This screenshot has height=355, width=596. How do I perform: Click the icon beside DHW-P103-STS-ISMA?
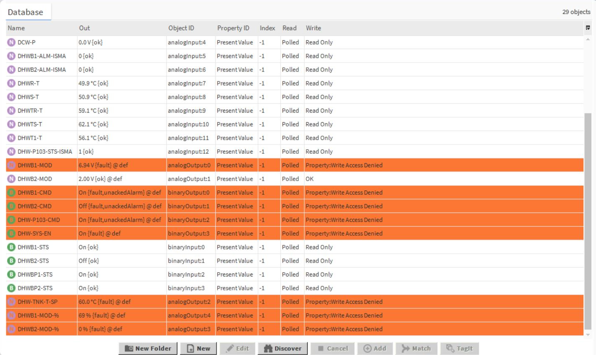coord(11,152)
